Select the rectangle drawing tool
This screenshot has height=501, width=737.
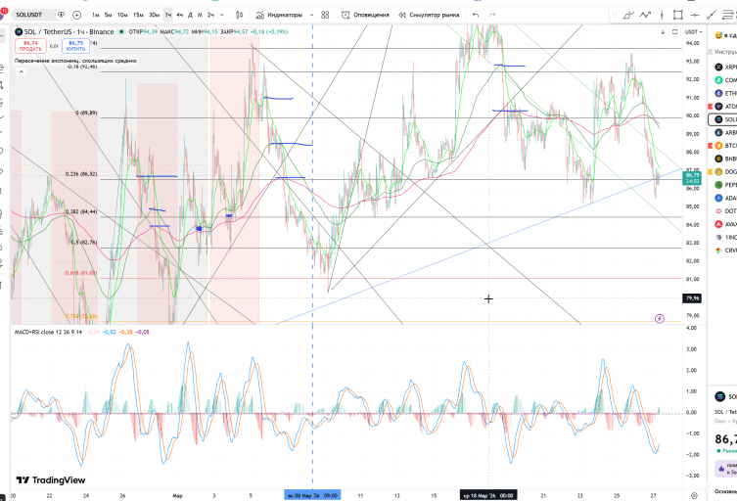coord(677,15)
